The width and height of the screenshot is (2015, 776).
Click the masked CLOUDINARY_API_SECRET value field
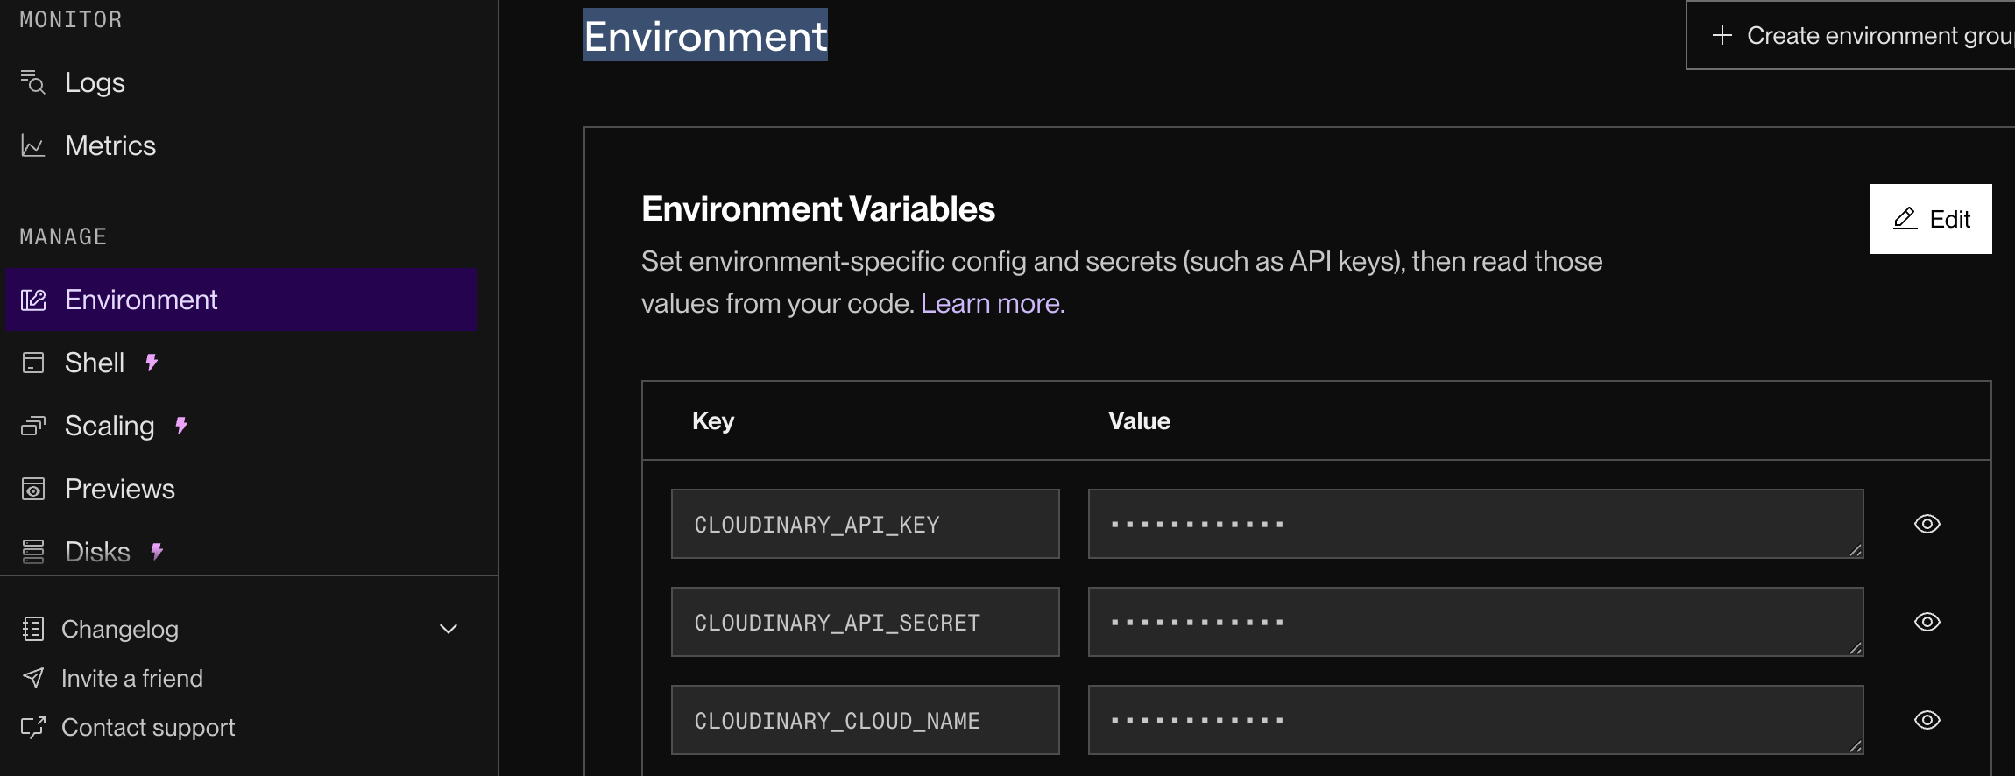pos(1474,622)
